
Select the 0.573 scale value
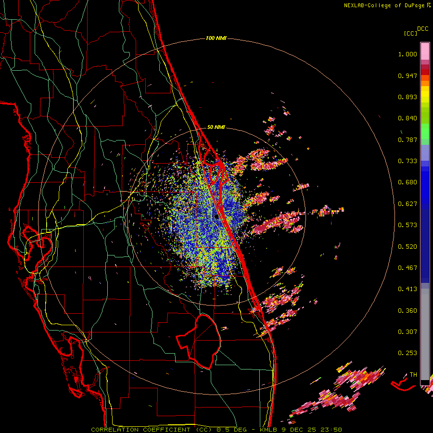point(408,225)
